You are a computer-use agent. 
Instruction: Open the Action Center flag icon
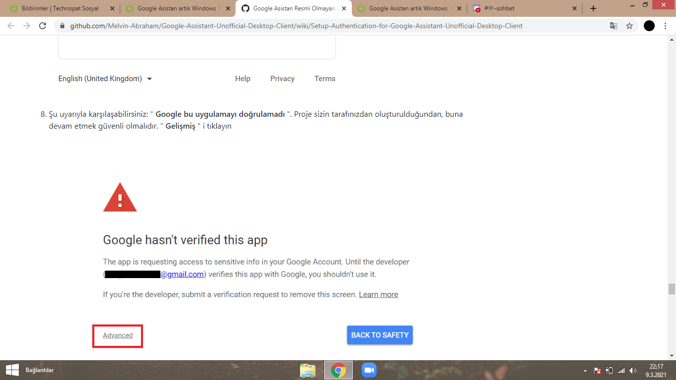597,371
